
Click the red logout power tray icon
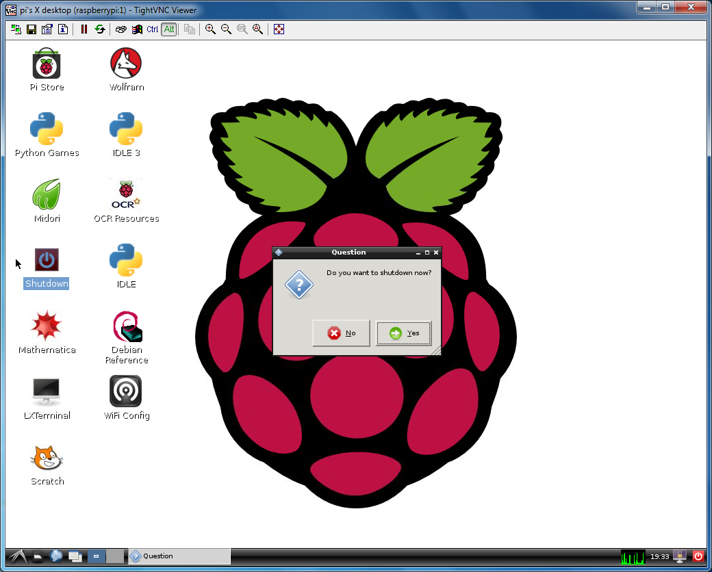pyautogui.click(x=698, y=556)
